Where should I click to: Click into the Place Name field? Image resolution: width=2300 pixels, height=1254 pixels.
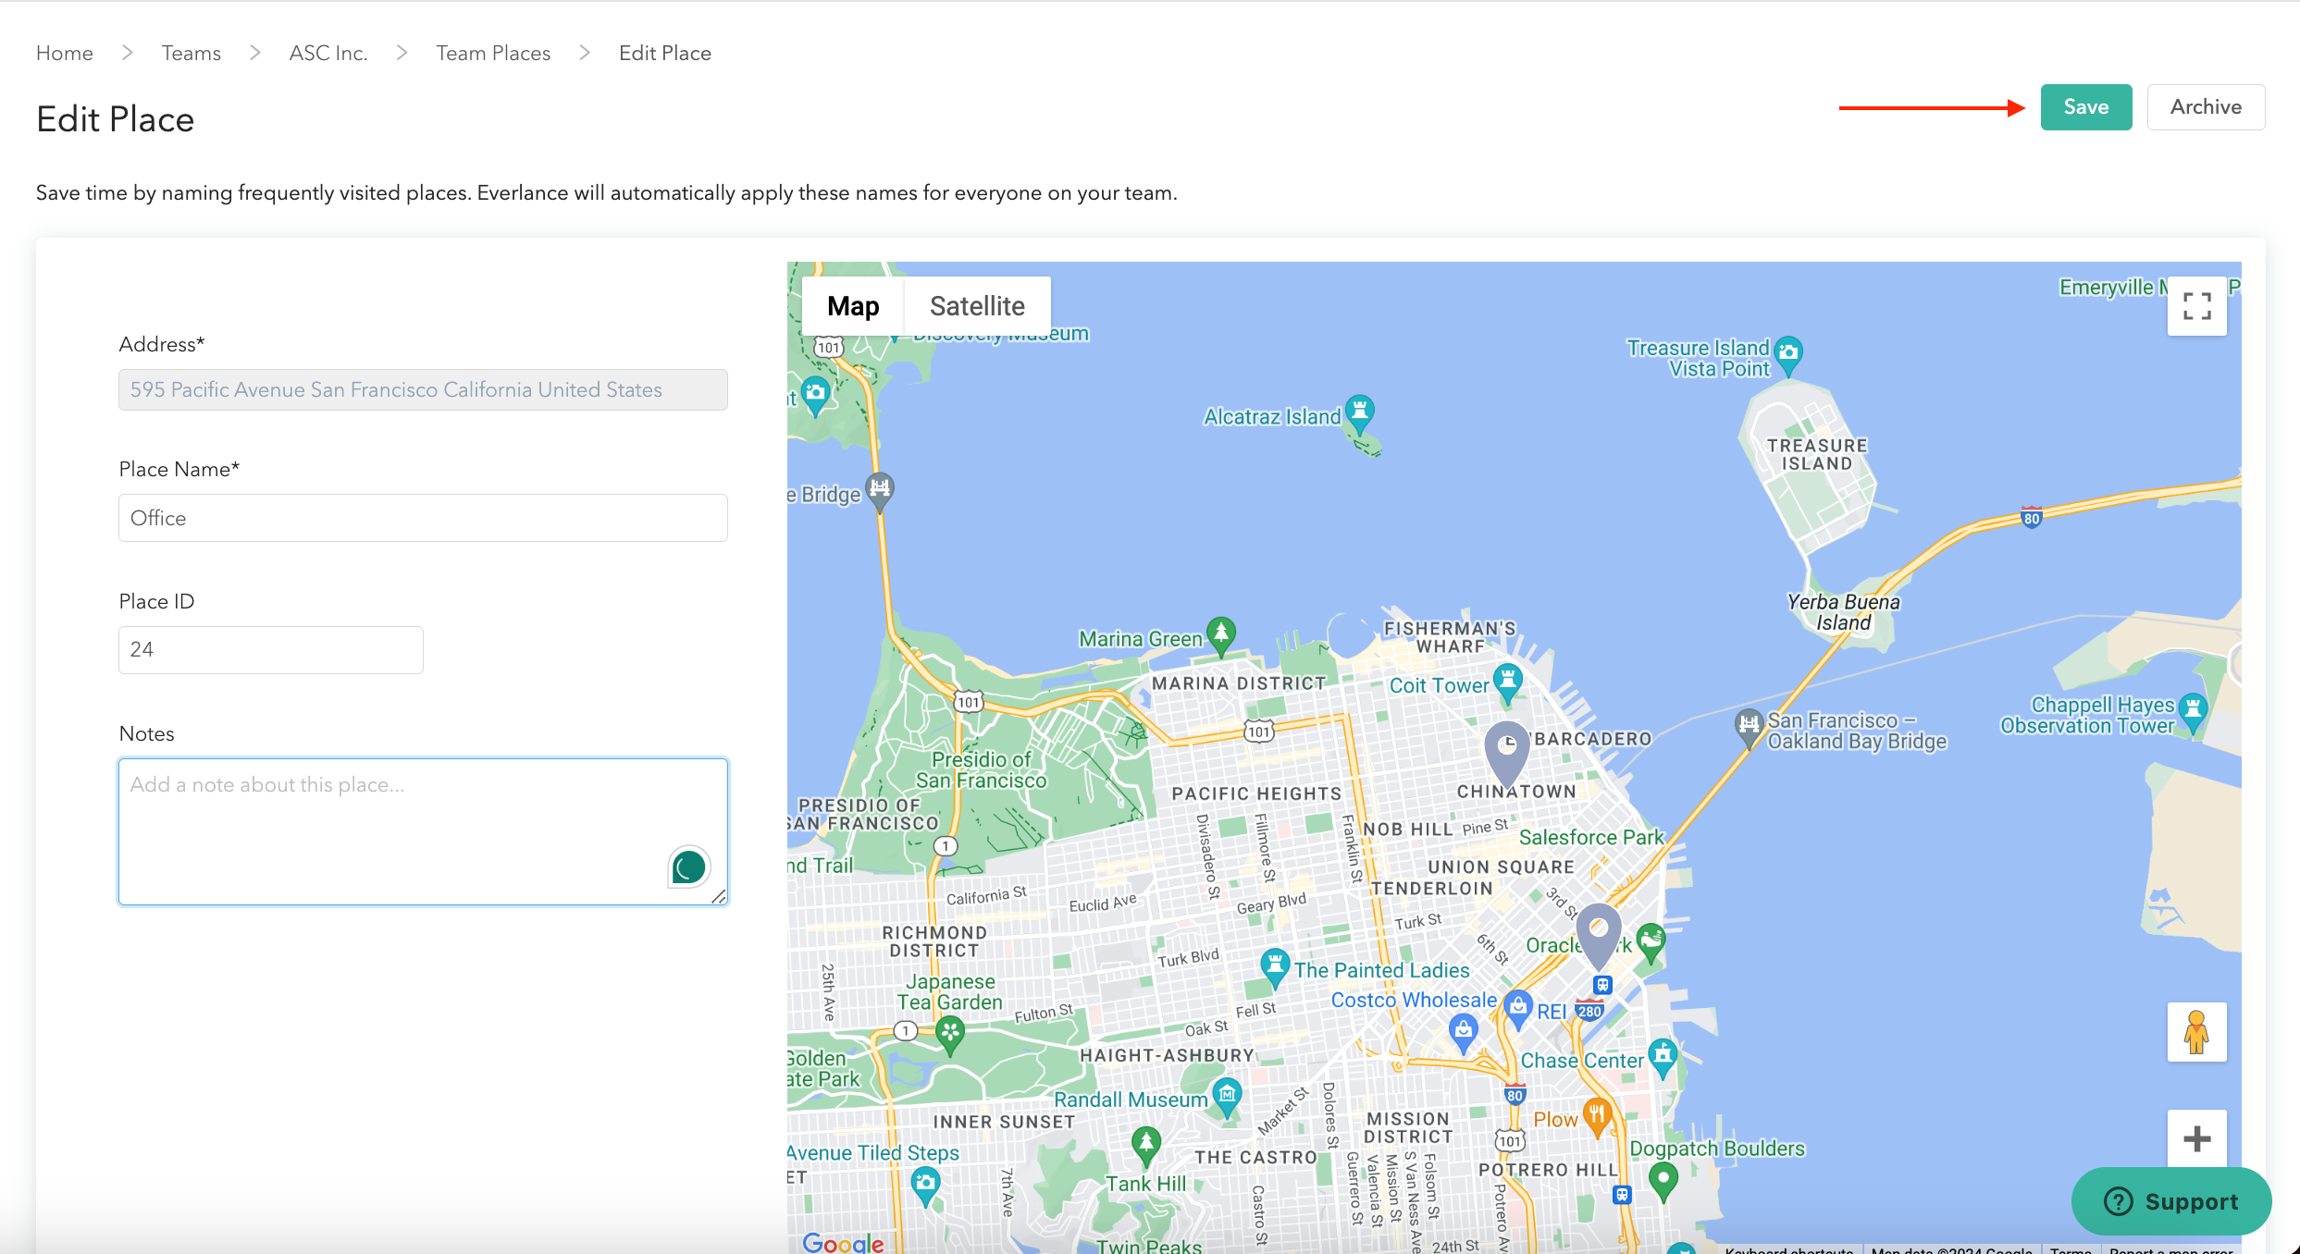(423, 518)
